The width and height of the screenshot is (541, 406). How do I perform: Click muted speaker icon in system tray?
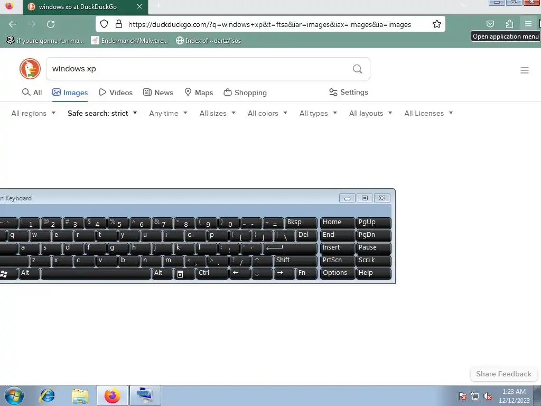[488, 396]
